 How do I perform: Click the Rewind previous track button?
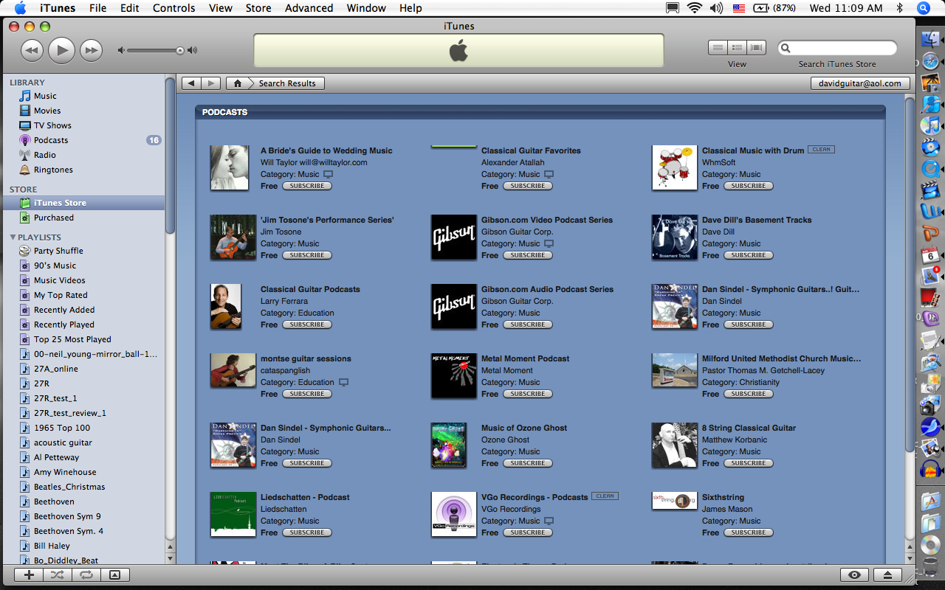32,50
